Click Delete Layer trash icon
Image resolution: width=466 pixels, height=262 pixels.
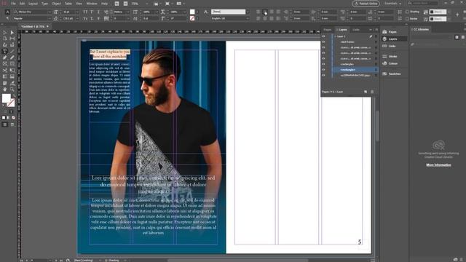coord(372,92)
